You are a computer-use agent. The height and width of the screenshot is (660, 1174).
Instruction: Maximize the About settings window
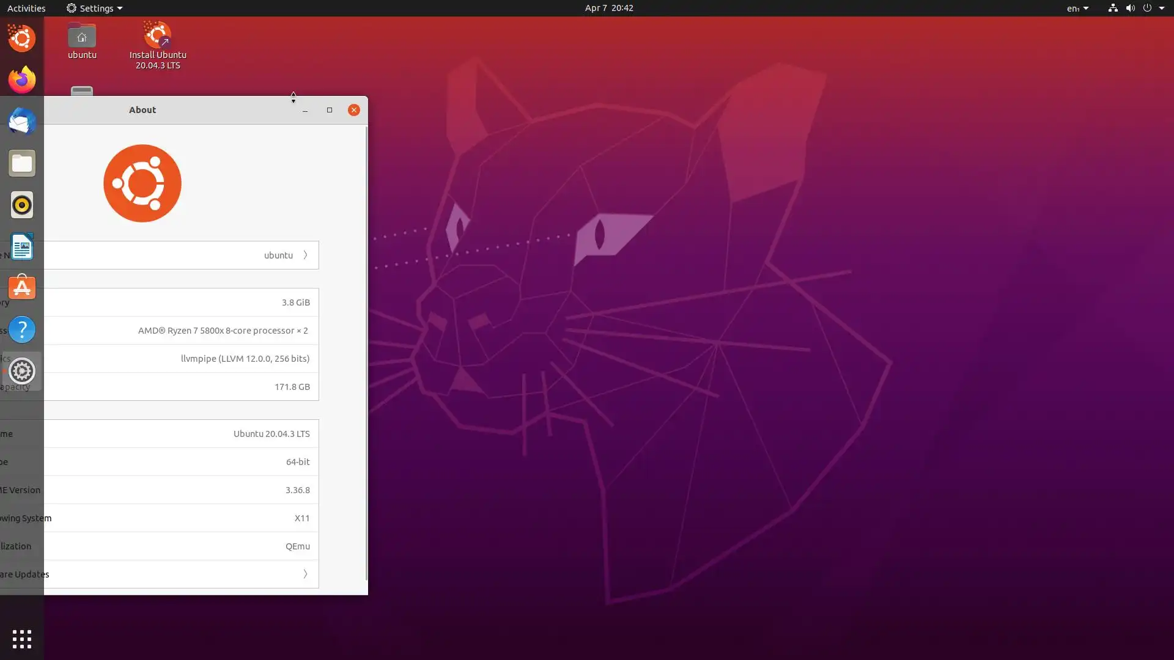[x=330, y=110]
